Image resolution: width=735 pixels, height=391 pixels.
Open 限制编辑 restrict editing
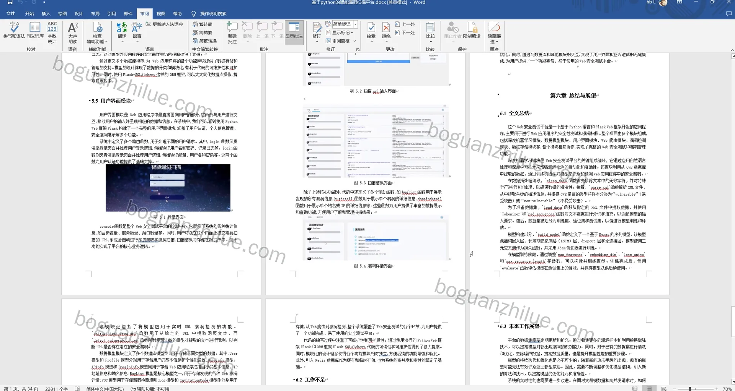472,30
